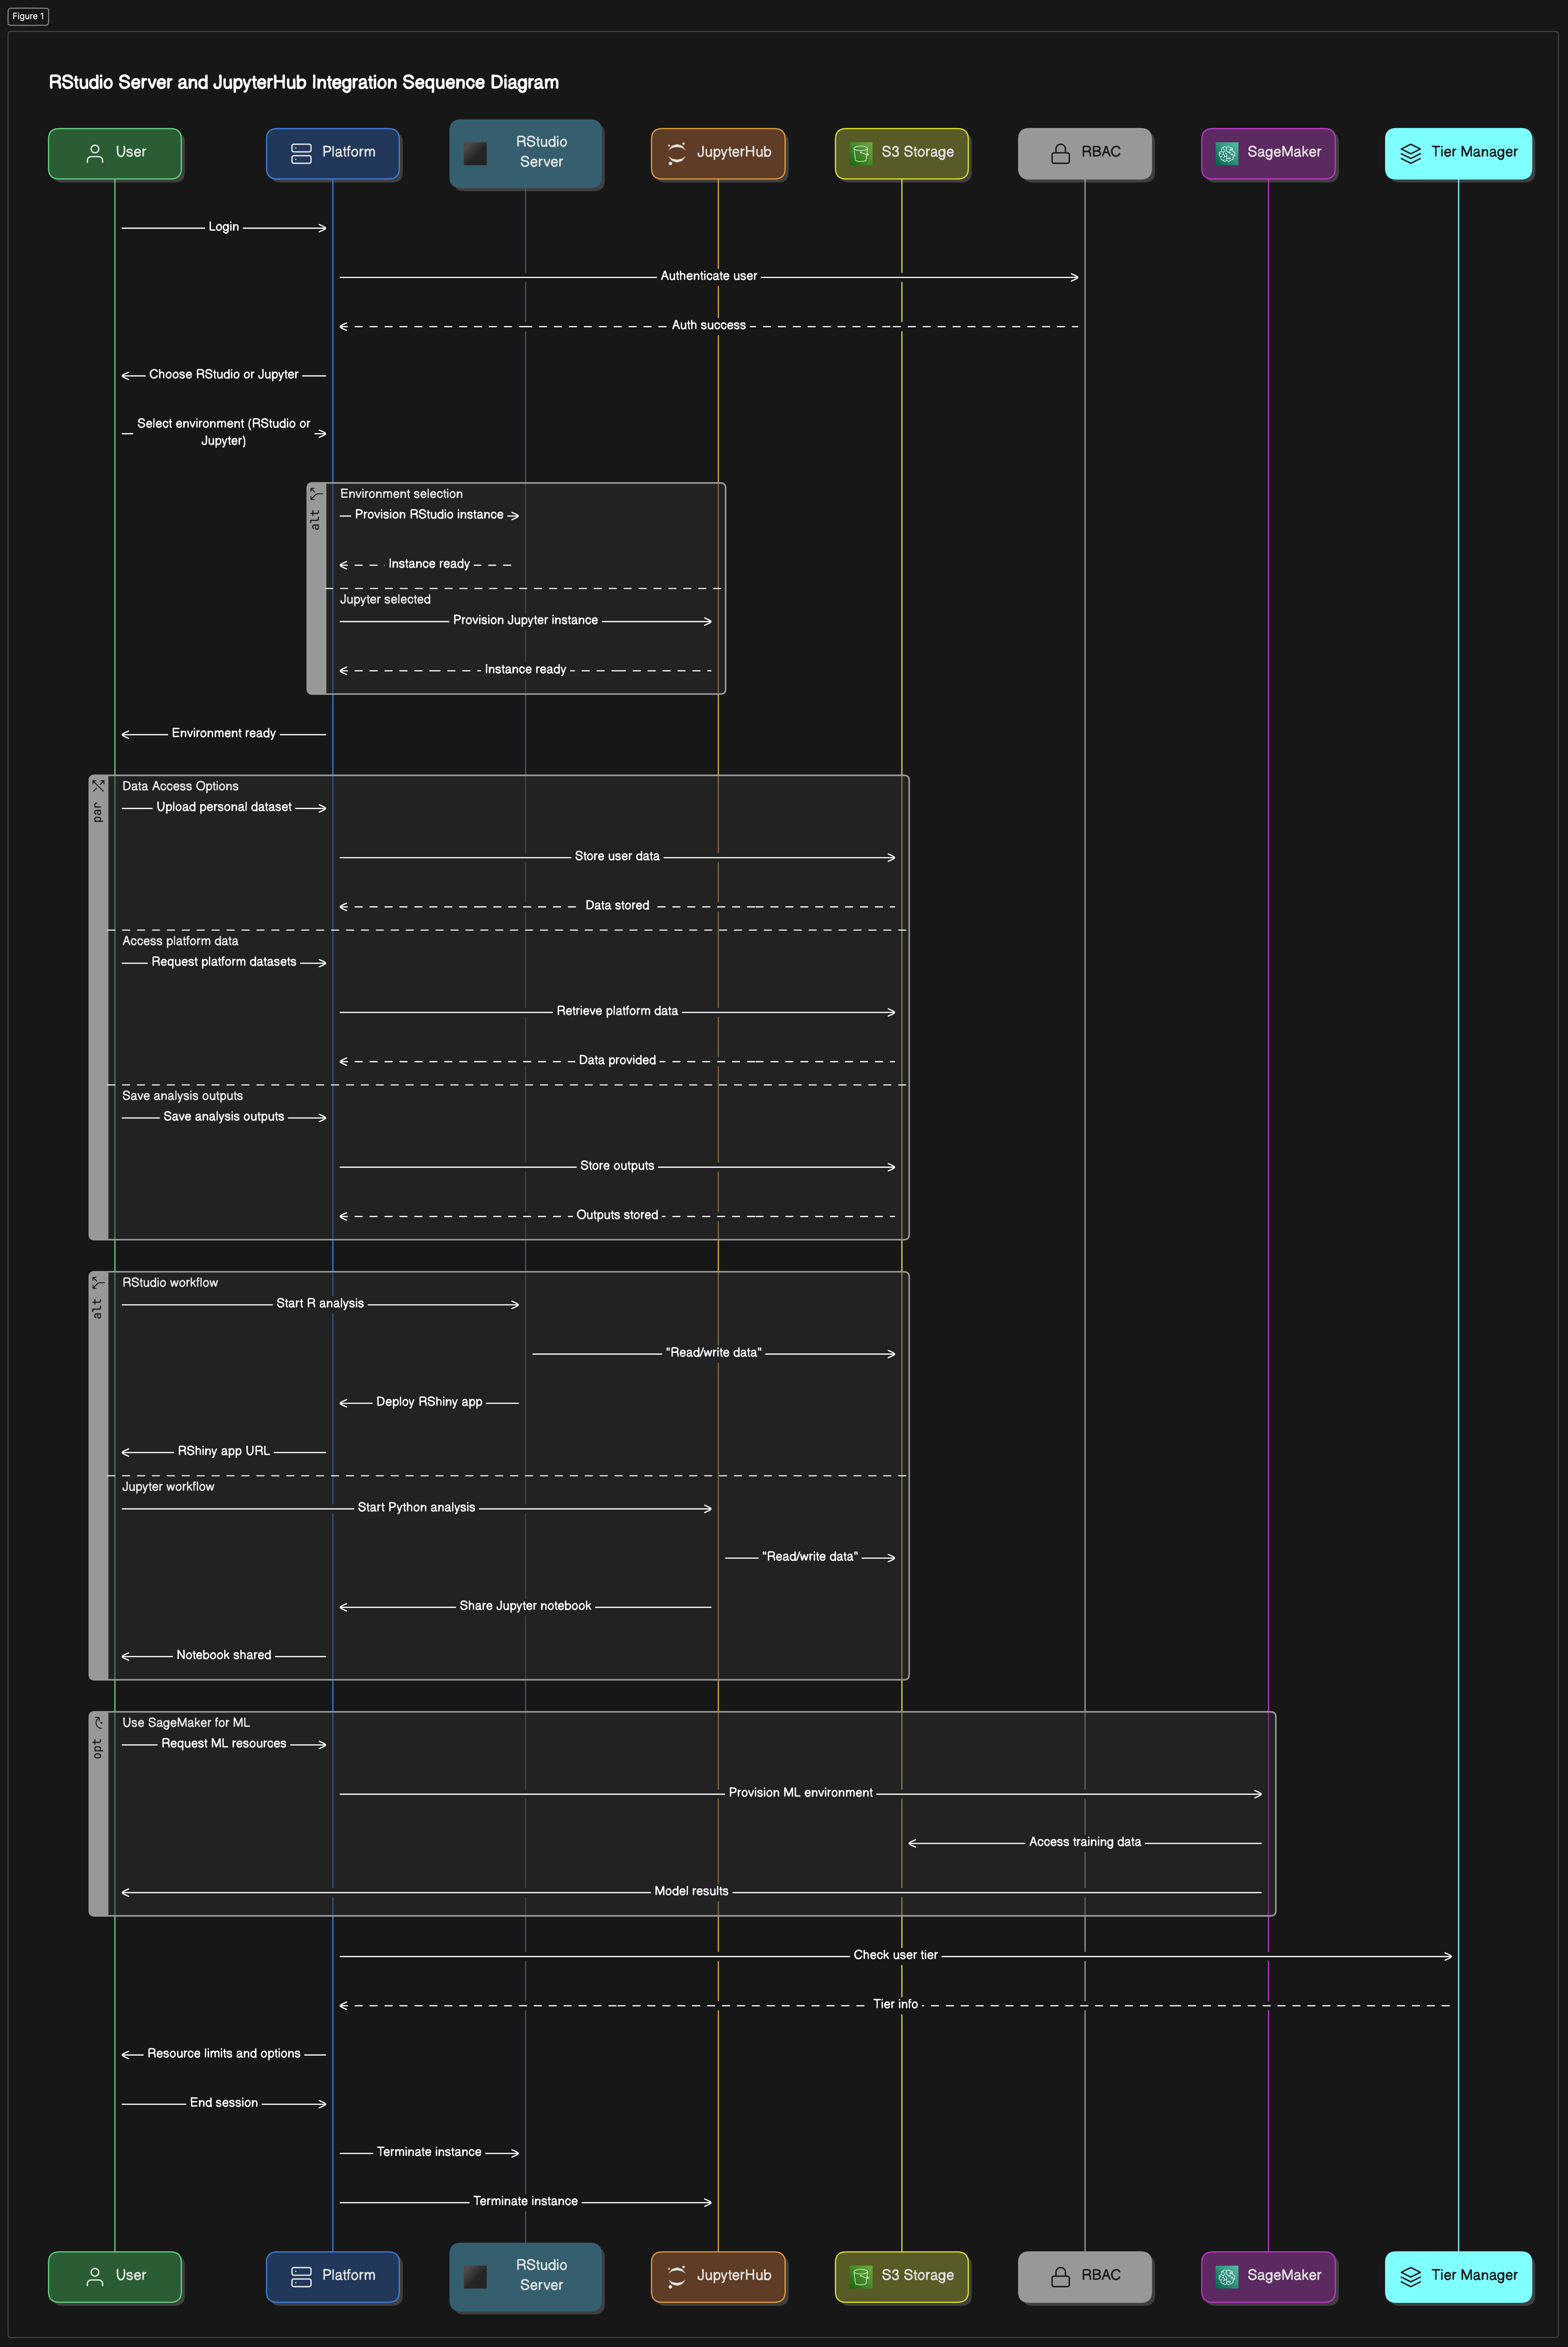Image resolution: width=1568 pixels, height=2347 pixels.
Task: Click the 'Notebook shared' message
Action: pos(224,1655)
